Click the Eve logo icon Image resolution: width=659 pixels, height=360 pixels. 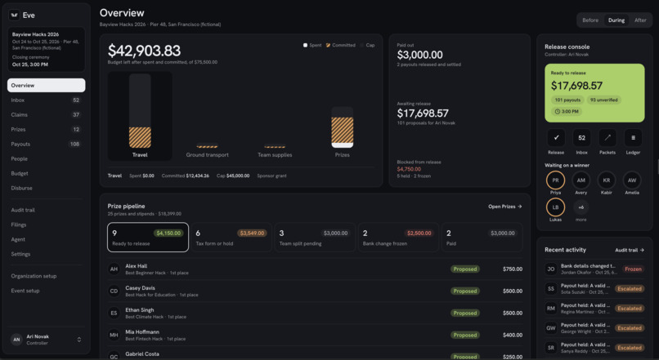(x=14, y=16)
